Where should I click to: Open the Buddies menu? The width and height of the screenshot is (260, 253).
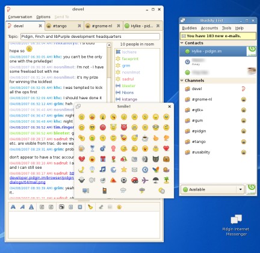(x=190, y=28)
